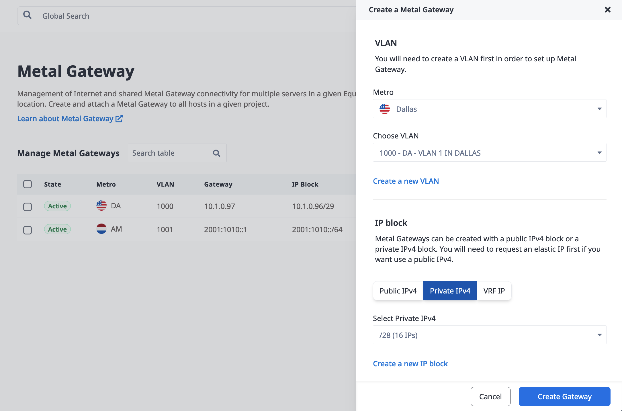
Task: Click the VLAN value 1001 in the table
Action: pos(165,230)
